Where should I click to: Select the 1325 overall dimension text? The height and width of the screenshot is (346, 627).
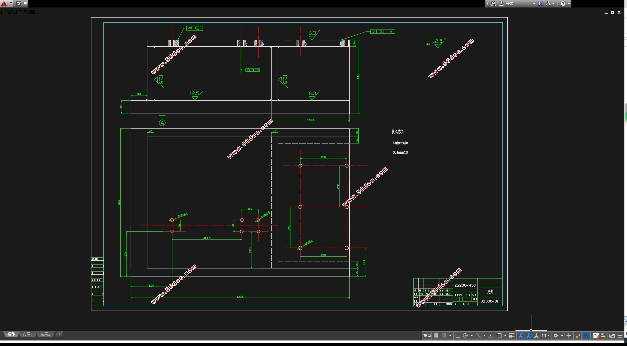240,297
